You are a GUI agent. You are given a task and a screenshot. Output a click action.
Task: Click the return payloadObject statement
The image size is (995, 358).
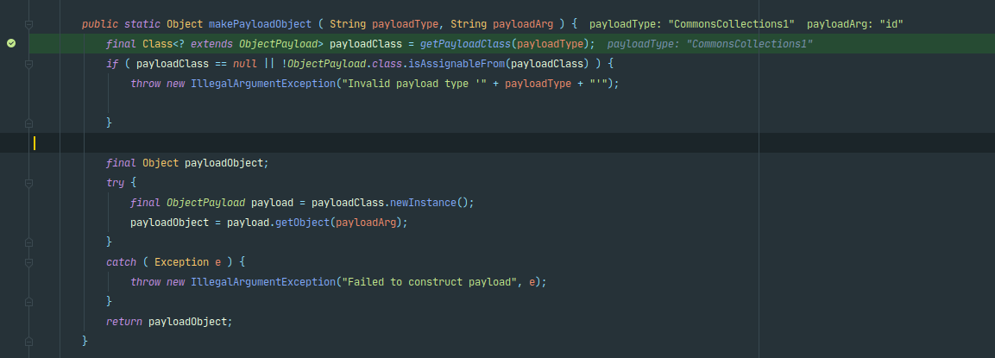(x=169, y=322)
